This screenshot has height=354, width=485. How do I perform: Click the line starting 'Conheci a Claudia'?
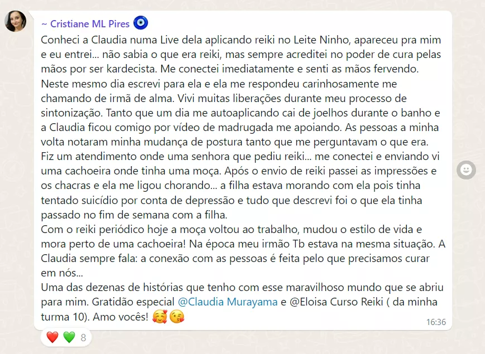[x=241, y=40]
